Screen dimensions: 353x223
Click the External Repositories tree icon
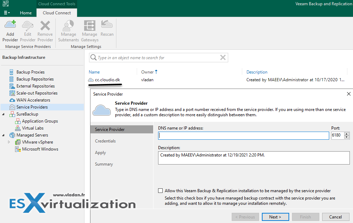[12, 86]
